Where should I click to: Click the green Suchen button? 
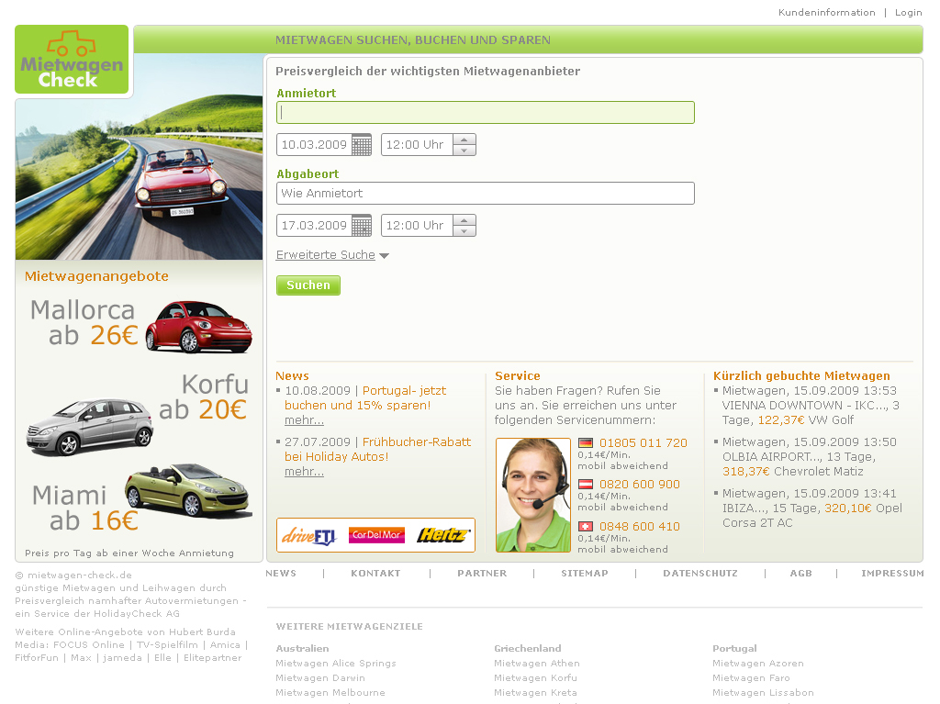click(x=308, y=285)
